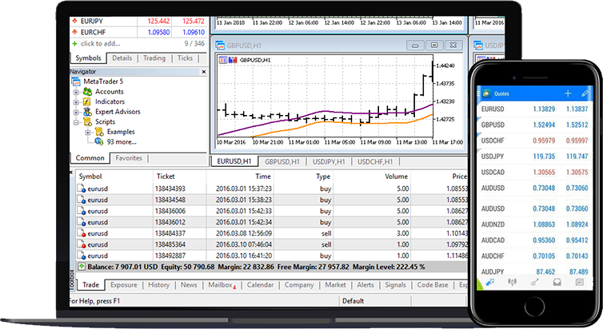This screenshot has width=603, height=329.
Task: Sort trades by the Ticket column header
Action: (x=166, y=176)
